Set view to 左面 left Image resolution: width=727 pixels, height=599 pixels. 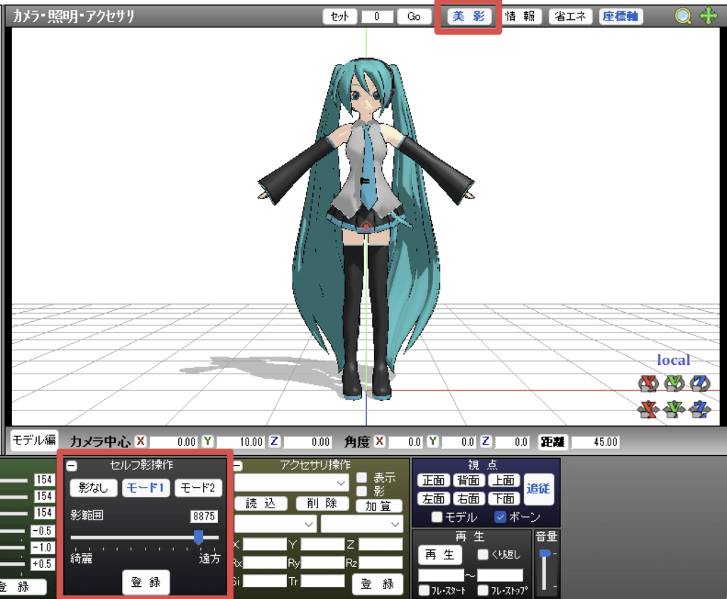click(x=434, y=498)
